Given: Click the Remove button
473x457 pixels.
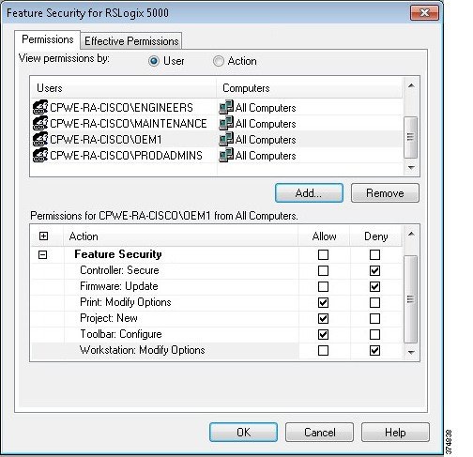Looking at the screenshot, I should [385, 193].
